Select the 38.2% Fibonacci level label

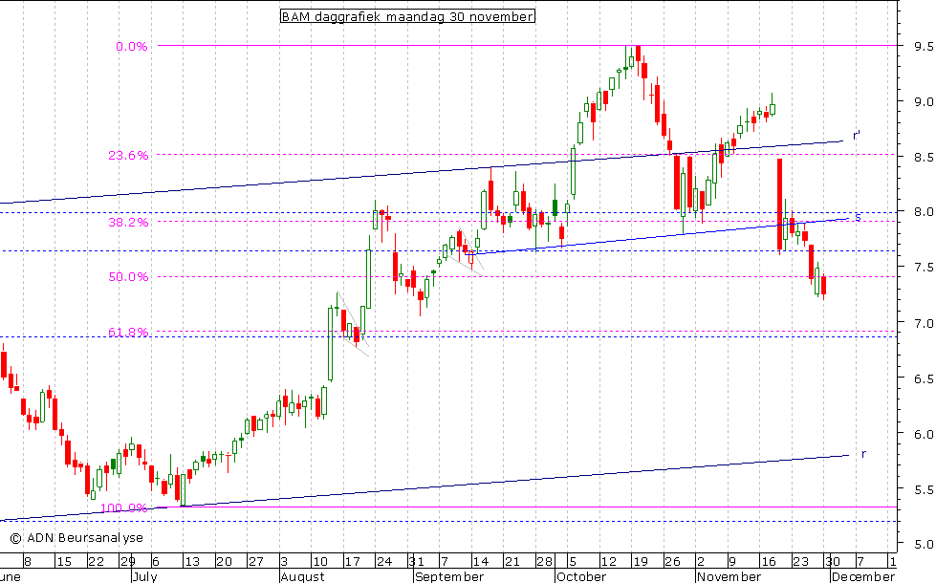[x=128, y=222]
